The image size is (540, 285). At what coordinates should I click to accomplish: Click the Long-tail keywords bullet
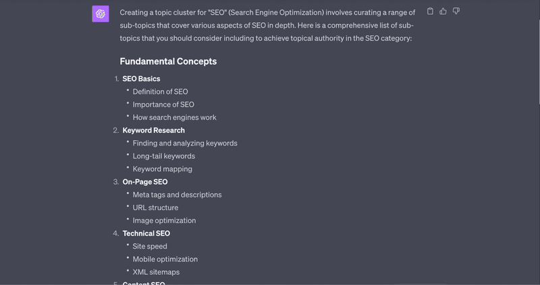pyautogui.click(x=164, y=156)
